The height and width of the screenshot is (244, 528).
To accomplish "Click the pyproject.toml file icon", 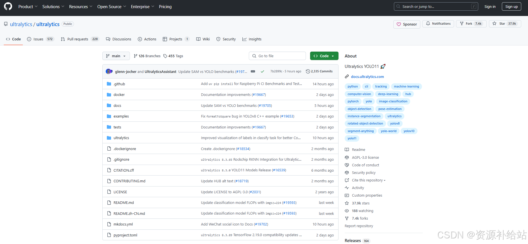I will 109,235.
